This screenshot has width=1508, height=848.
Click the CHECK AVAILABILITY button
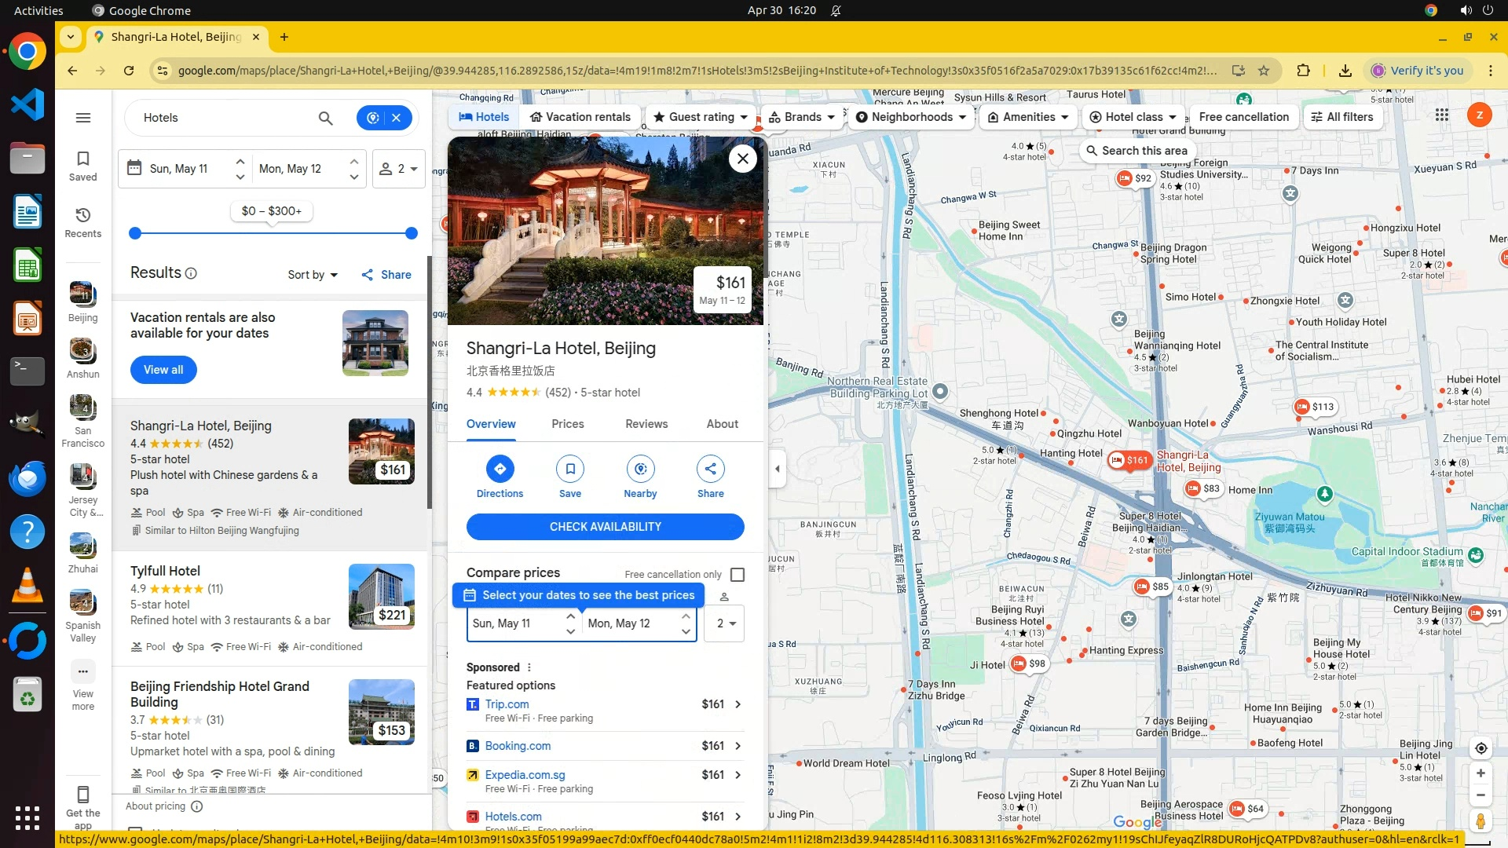pos(605,527)
